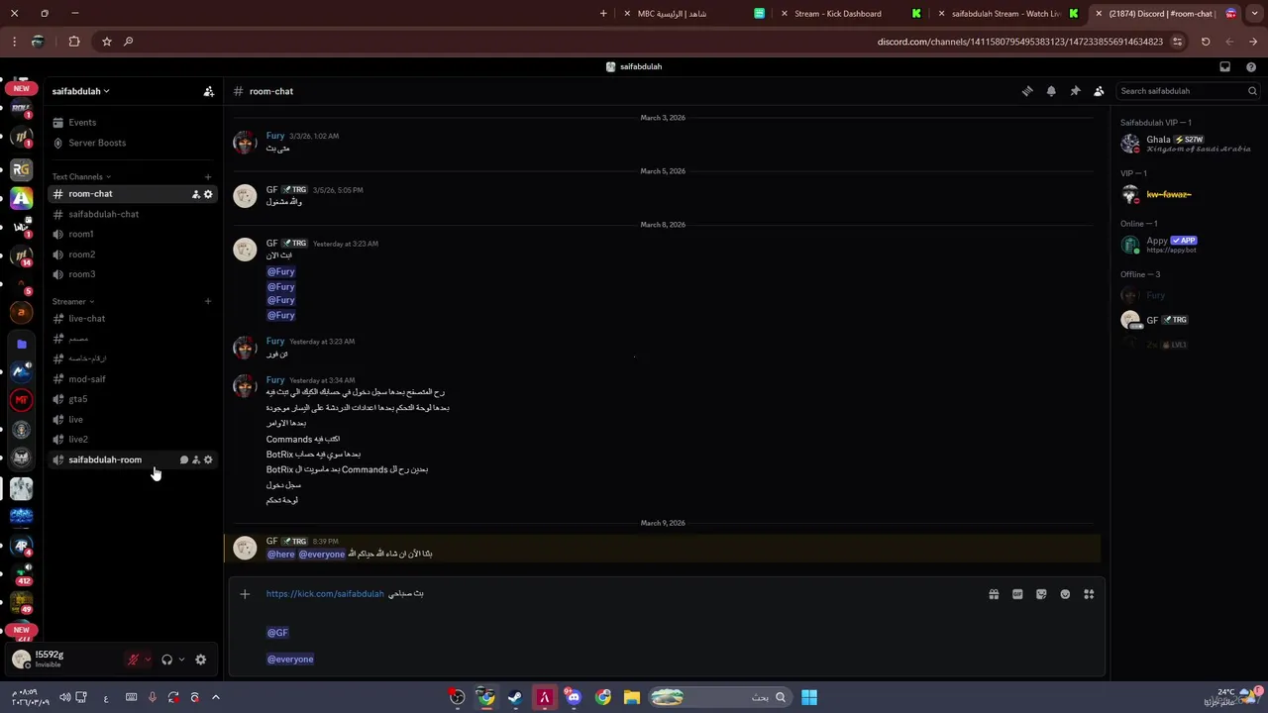The height and width of the screenshot is (713, 1268).
Task: Add a channel to Text Channels
Action: [208, 176]
